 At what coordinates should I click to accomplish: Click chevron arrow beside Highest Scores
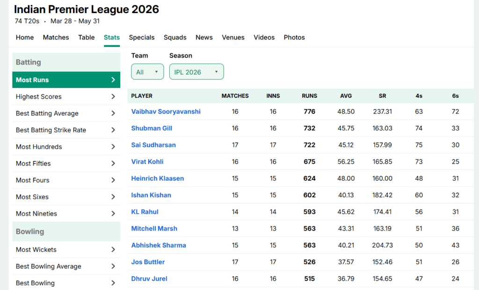[x=113, y=96]
